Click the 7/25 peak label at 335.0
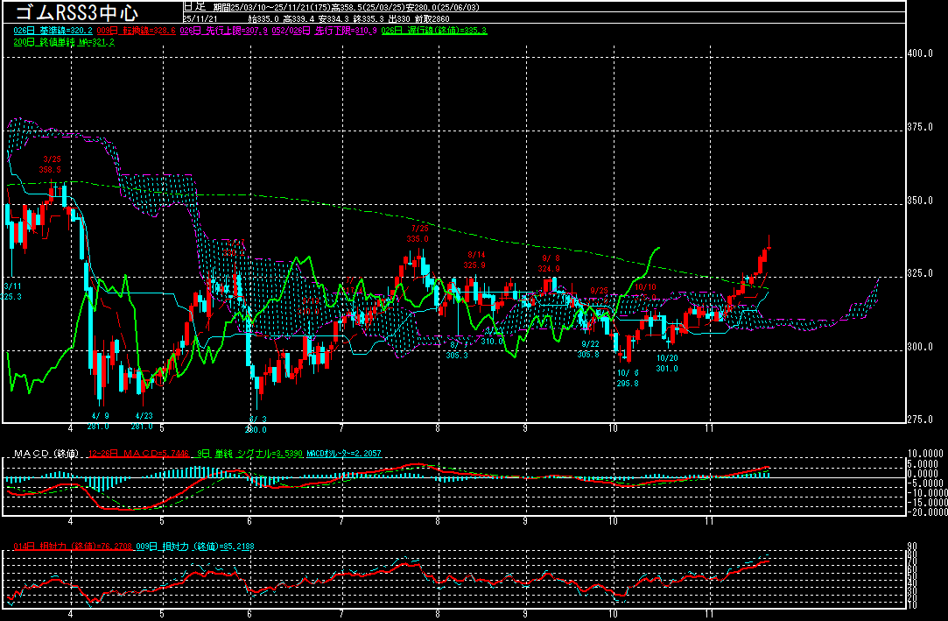Screen dimensions: 948x621 [x=418, y=233]
